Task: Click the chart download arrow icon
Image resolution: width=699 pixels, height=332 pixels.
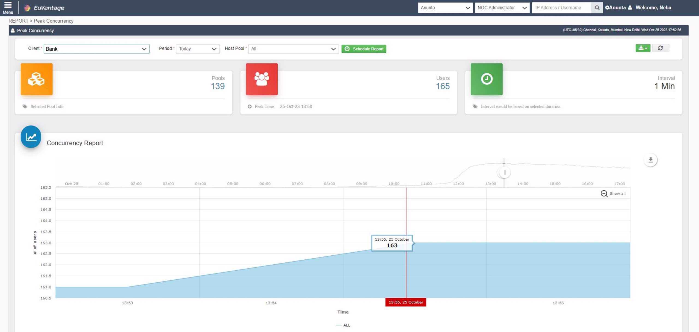Action: 650,160
